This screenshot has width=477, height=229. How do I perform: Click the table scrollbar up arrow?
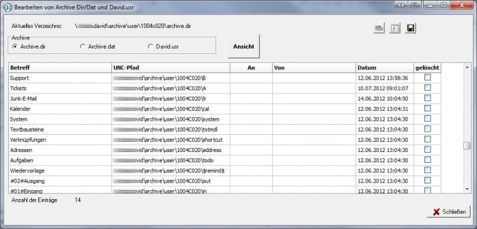(467, 67)
